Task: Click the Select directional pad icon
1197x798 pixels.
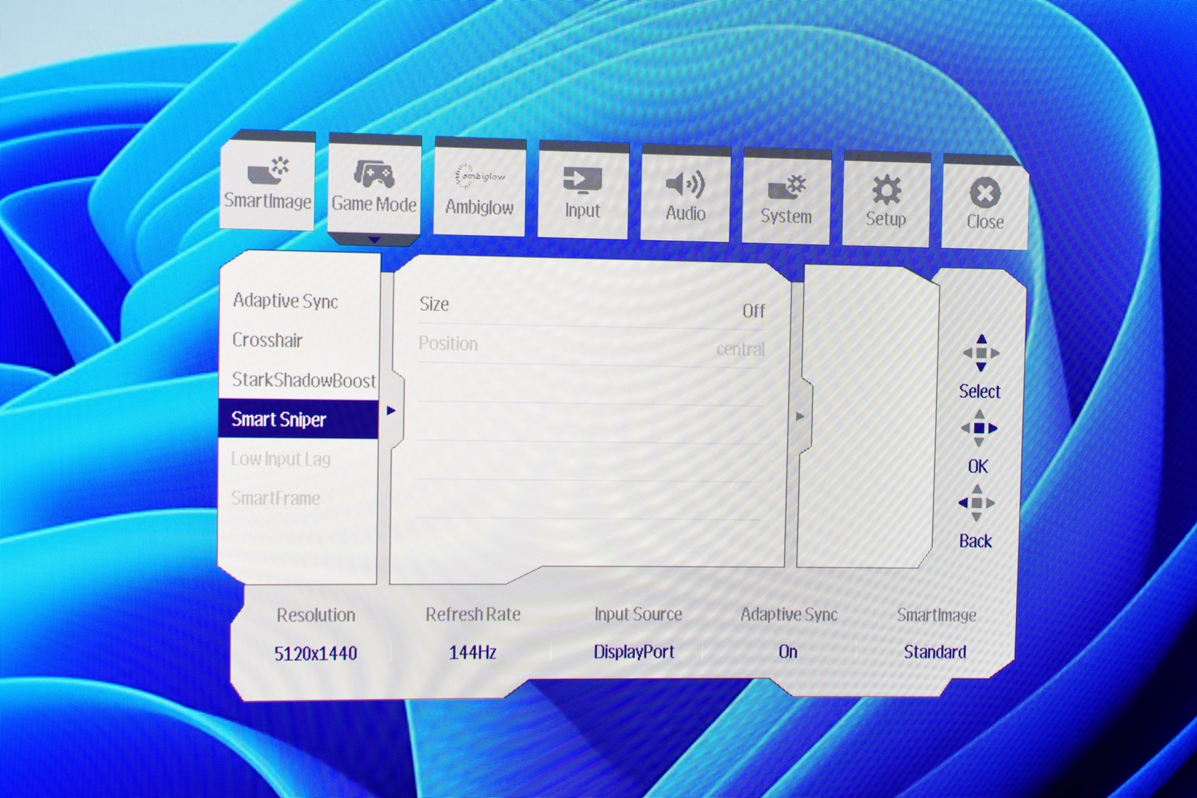Action: (x=981, y=353)
